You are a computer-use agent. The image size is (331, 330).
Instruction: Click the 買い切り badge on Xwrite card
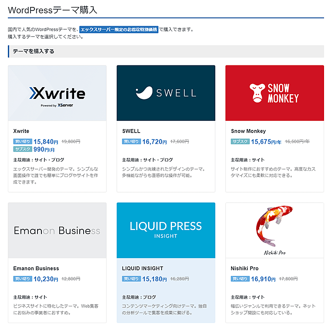coord(23,141)
